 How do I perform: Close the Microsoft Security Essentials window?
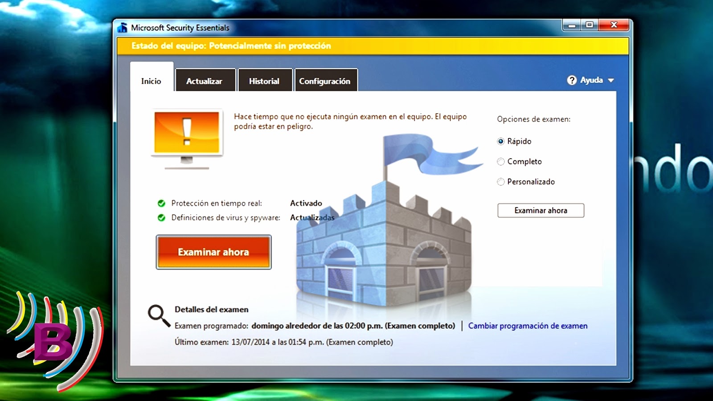[614, 25]
